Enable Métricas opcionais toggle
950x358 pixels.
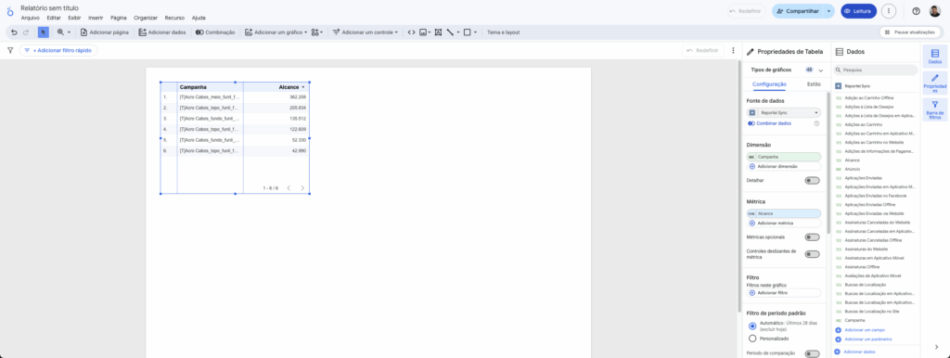(812, 237)
